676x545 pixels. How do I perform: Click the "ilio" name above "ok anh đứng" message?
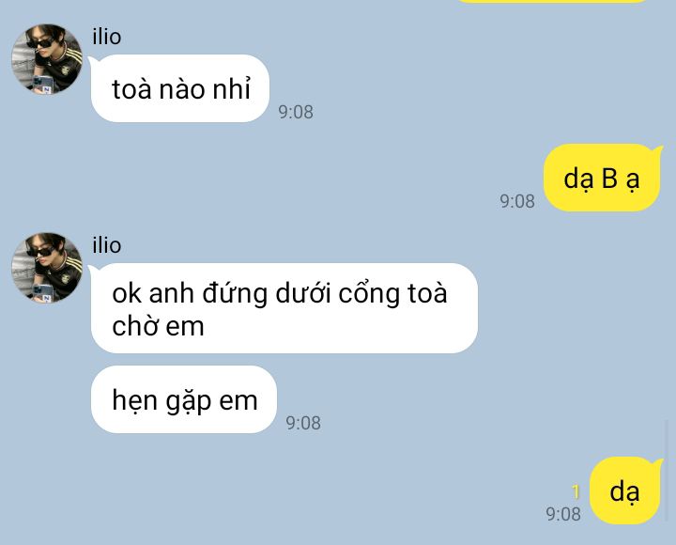tap(106, 245)
